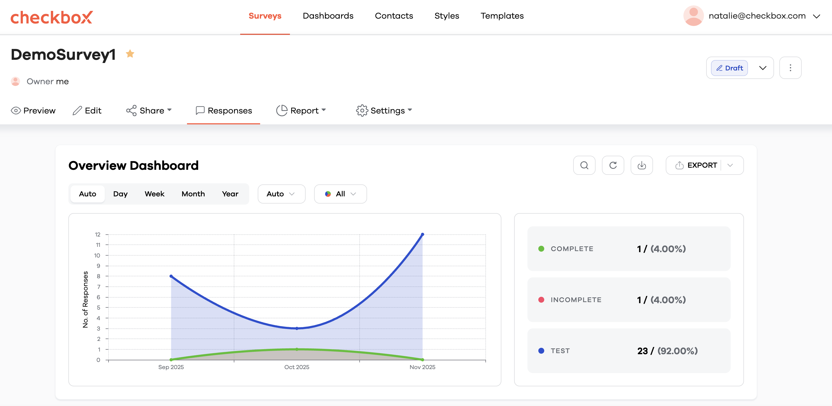This screenshot has width=832, height=406.
Task: Click the Preview eye icon
Action: [16, 111]
